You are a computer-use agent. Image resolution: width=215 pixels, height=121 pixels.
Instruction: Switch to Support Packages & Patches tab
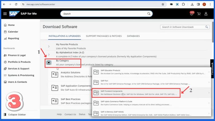coord(104,36)
